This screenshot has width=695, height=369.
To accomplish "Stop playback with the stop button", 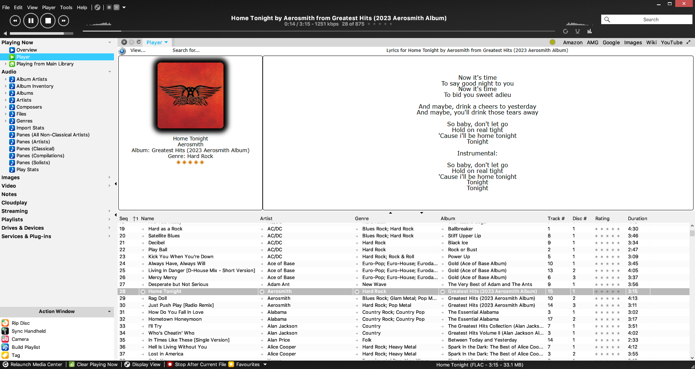I will pos(48,21).
